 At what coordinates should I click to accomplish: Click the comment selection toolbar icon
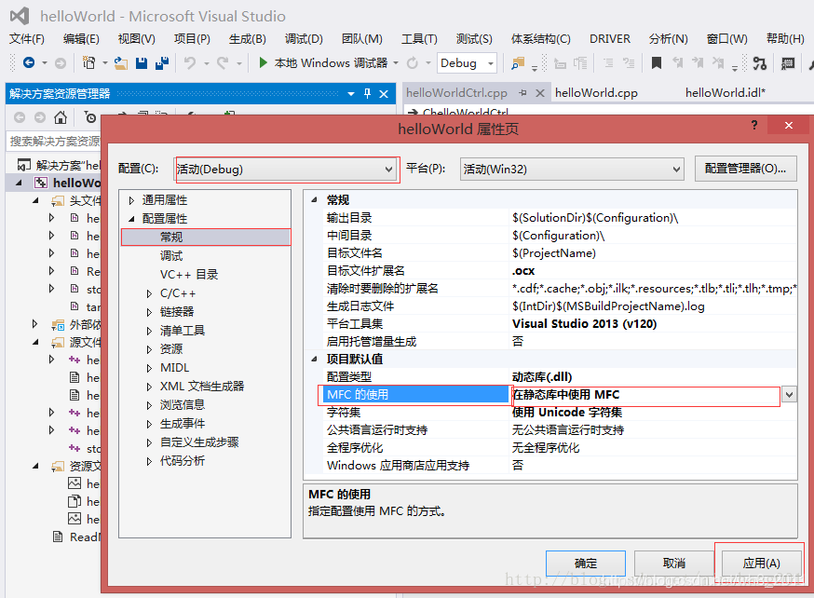pyautogui.click(x=608, y=62)
